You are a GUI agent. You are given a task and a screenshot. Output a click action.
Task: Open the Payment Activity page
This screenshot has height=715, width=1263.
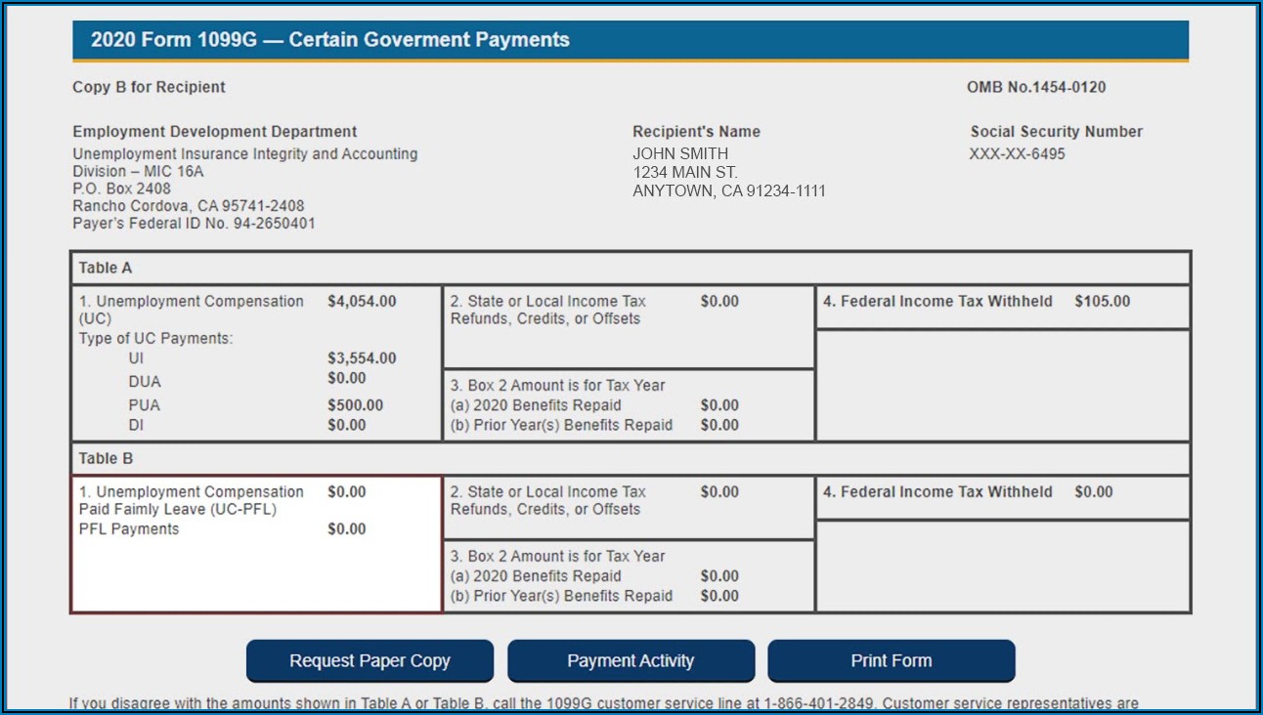631,661
